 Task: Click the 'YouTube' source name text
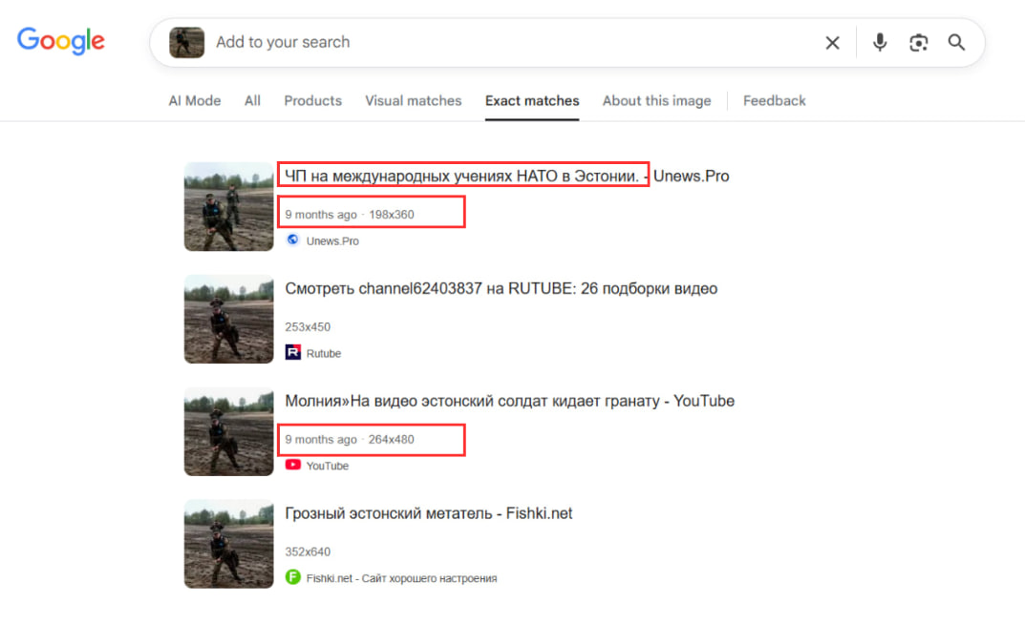pyautogui.click(x=327, y=466)
